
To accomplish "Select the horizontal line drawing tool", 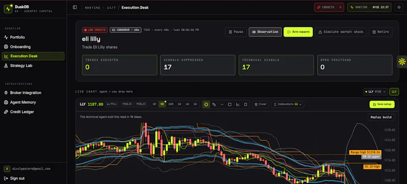I will pos(222,104).
